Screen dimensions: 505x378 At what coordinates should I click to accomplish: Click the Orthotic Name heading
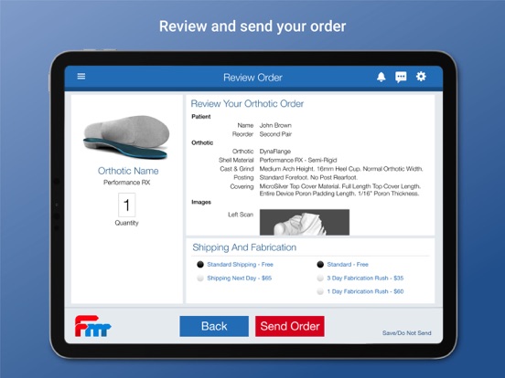tap(128, 171)
